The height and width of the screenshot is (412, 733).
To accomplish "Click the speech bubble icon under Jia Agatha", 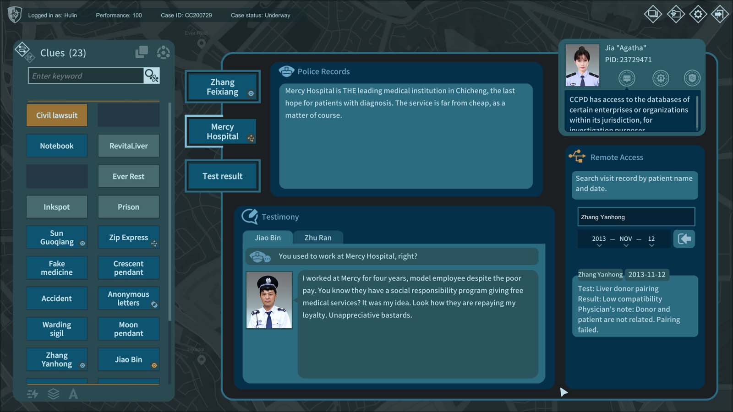I will (627, 78).
